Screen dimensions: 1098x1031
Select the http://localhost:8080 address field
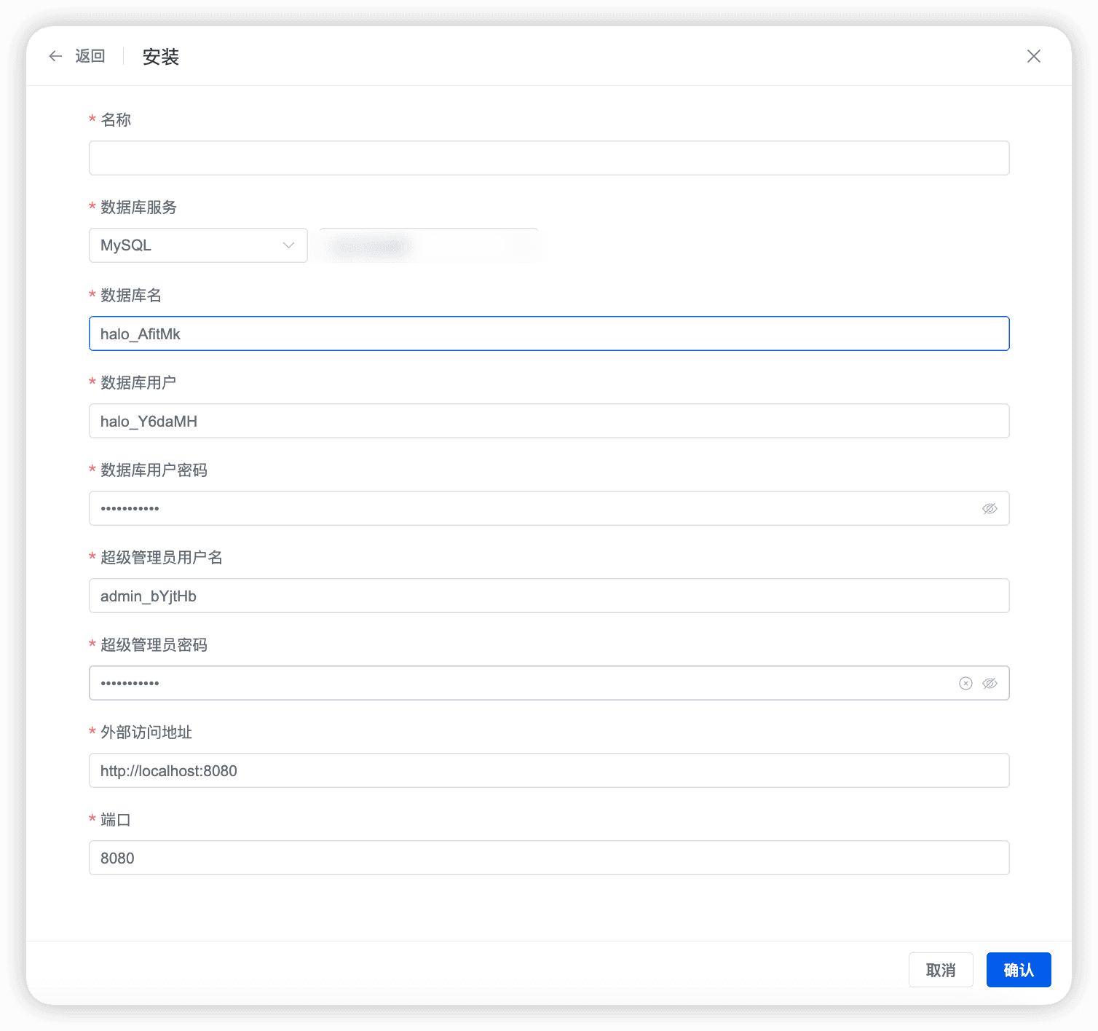tap(548, 770)
